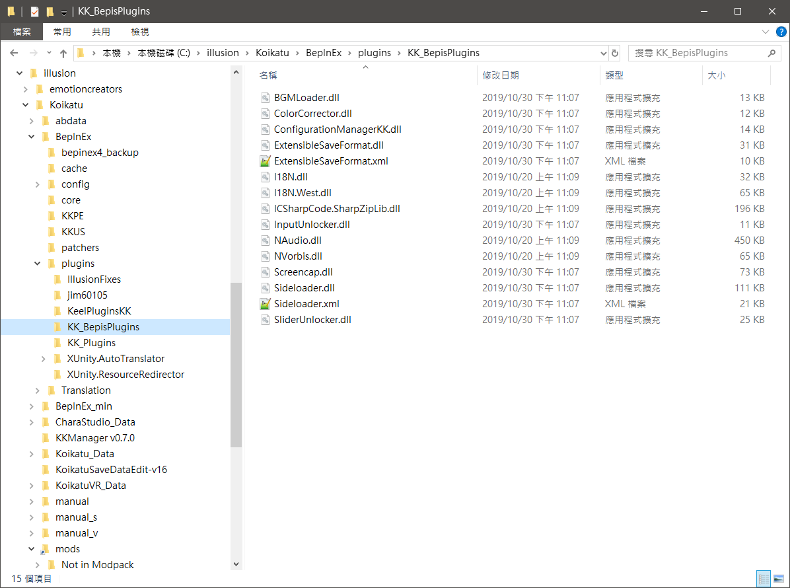Click the NAudio.dll file icon
Image resolution: width=790 pixels, height=588 pixels.
coord(265,240)
